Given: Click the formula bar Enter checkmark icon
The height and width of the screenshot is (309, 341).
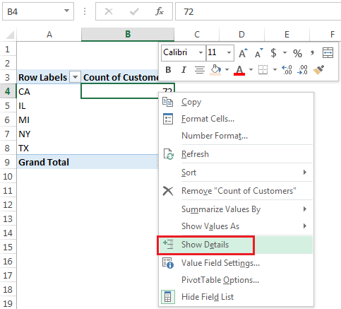Looking at the screenshot, I should coord(134,11).
